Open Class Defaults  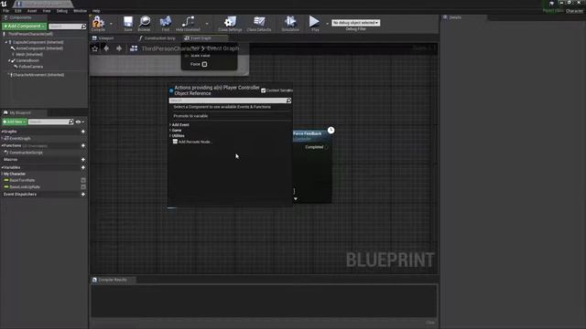coord(259,22)
